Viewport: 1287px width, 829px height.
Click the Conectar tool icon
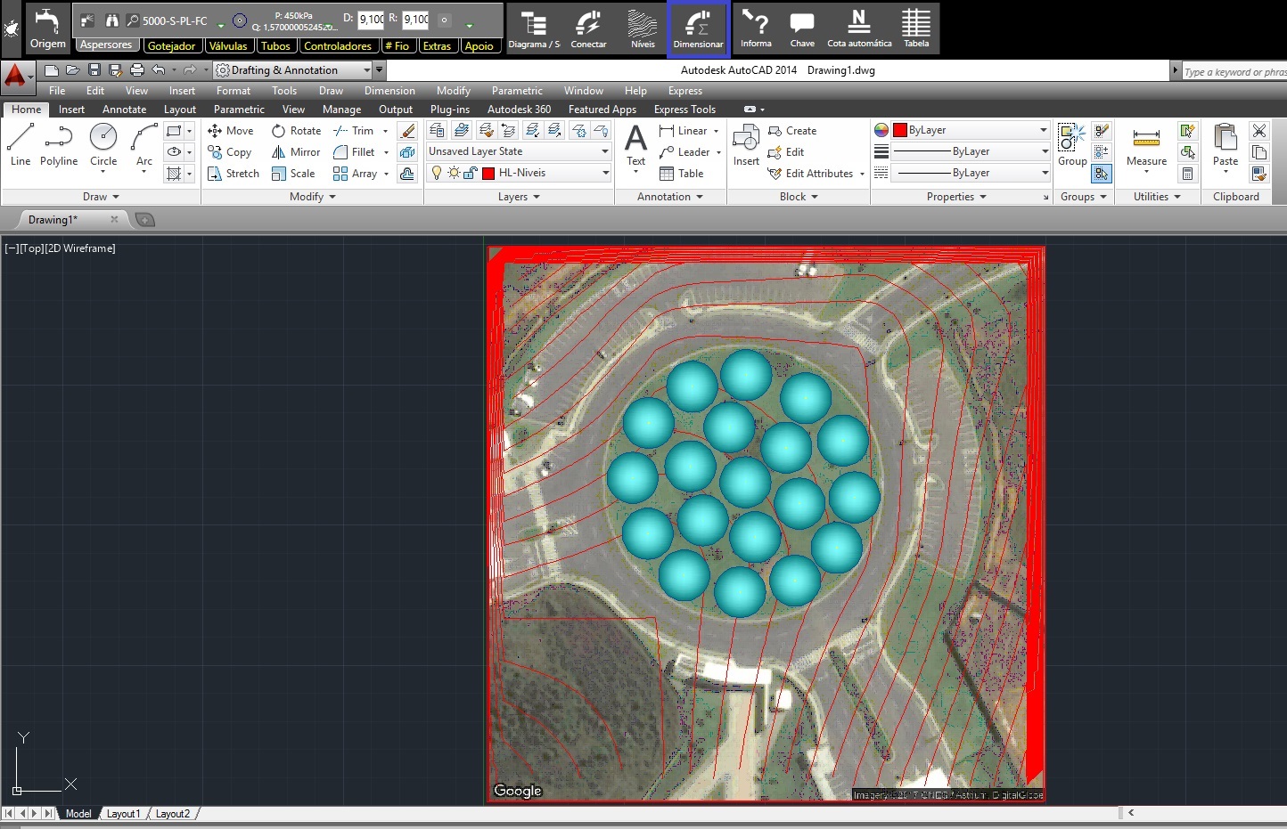[588, 28]
